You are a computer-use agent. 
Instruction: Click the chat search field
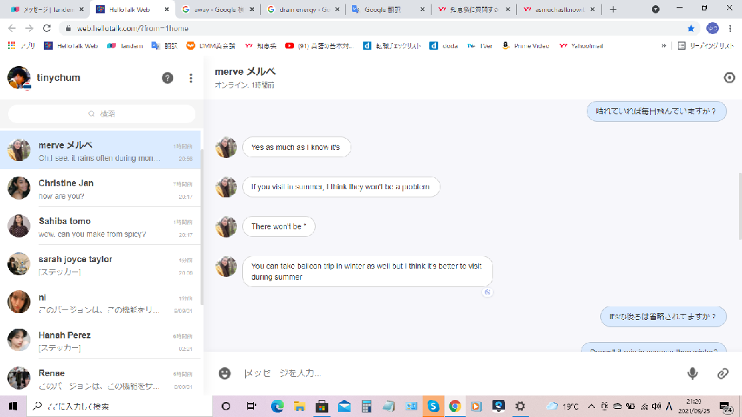102,114
